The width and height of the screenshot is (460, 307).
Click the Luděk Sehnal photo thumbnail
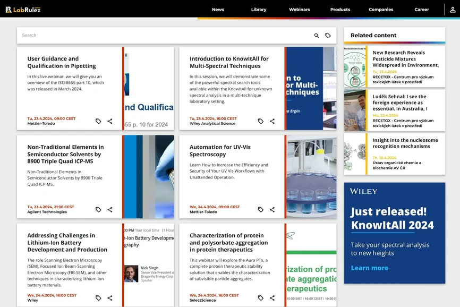click(355, 110)
